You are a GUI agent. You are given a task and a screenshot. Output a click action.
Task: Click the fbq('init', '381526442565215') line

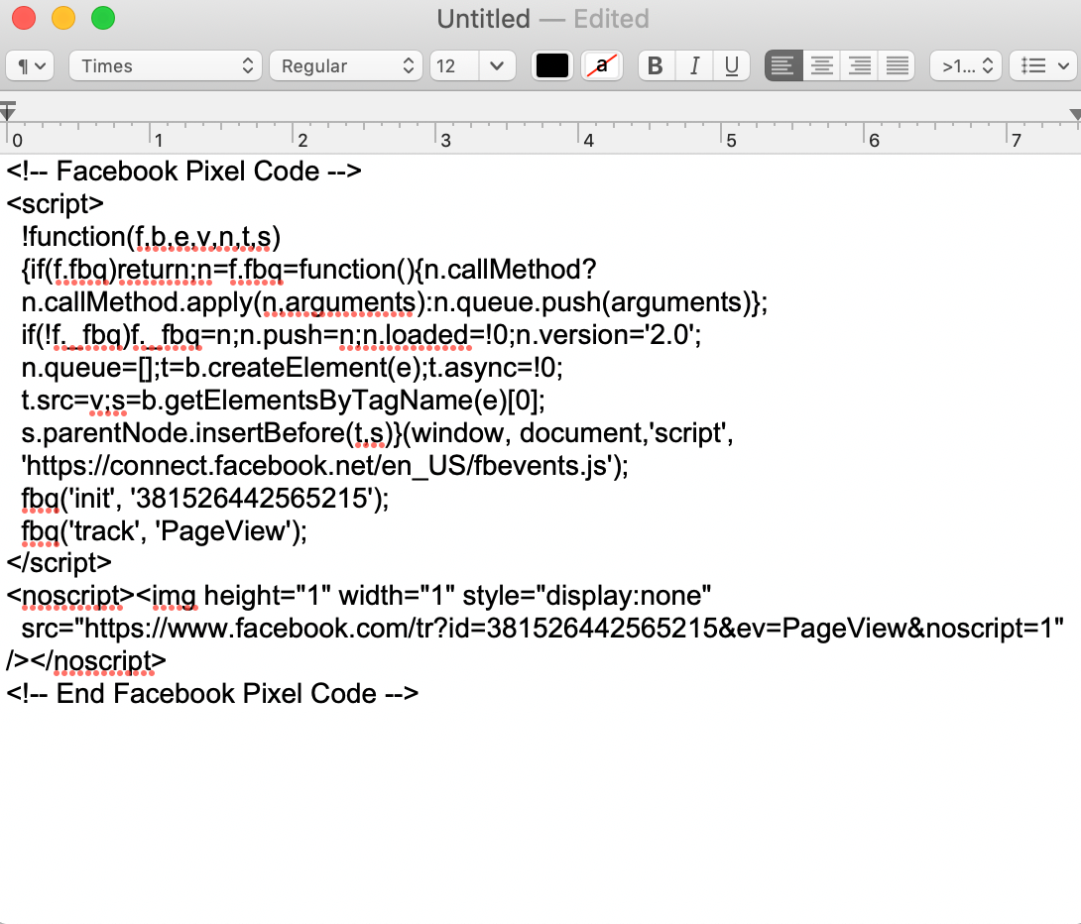(205, 498)
